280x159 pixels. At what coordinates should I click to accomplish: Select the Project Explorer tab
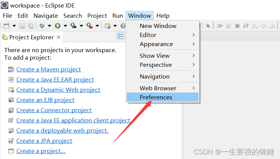pos(31,37)
